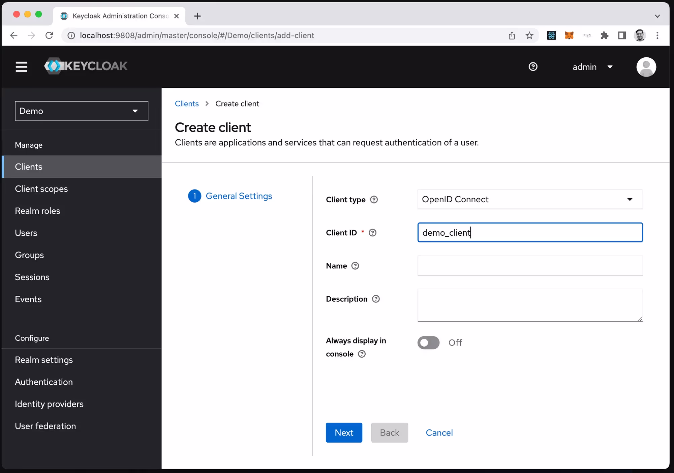Enable Always display in console switch
The height and width of the screenshot is (473, 674).
[428, 343]
